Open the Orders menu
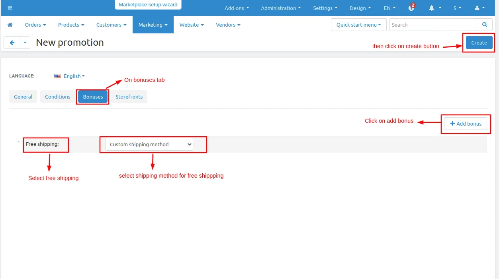Image resolution: width=499 pixels, height=279 pixels. click(x=35, y=25)
